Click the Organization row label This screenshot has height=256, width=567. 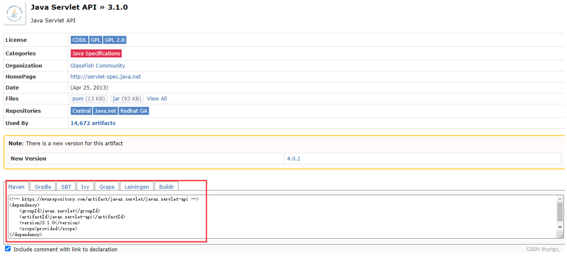[24, 66]
